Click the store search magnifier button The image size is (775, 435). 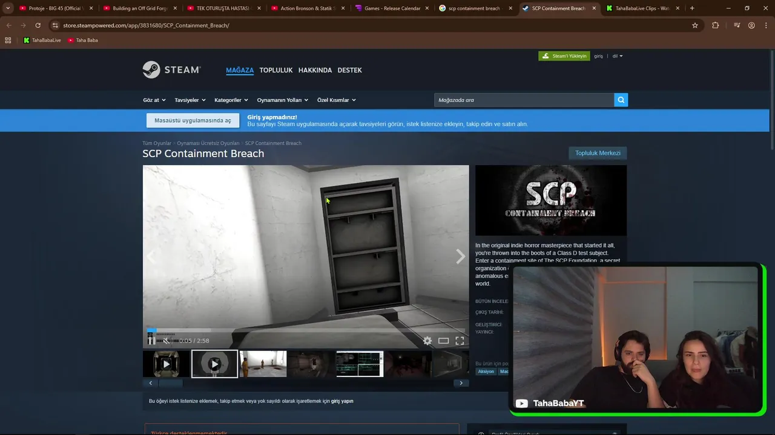click(x=621, y=100)
